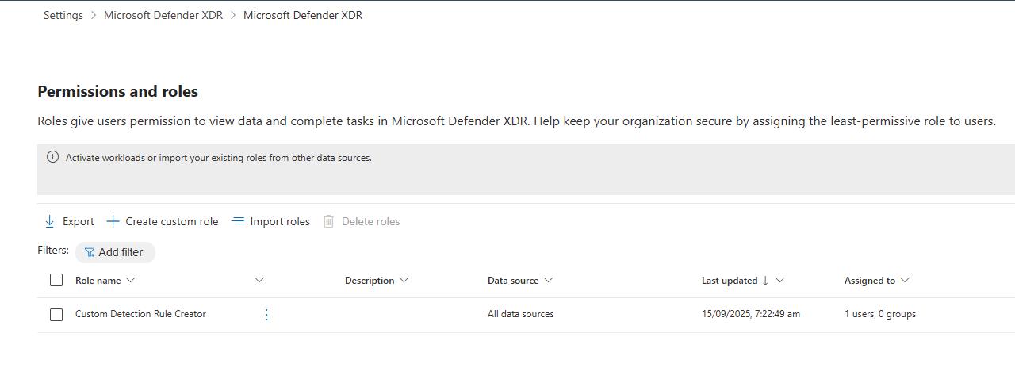Open first Microsoft Defender XDR breadcrumb
This screenshot has width=1015, height=379.
(x=163, y=15)
